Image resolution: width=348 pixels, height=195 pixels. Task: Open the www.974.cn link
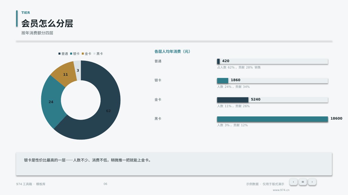coord(281,190)
